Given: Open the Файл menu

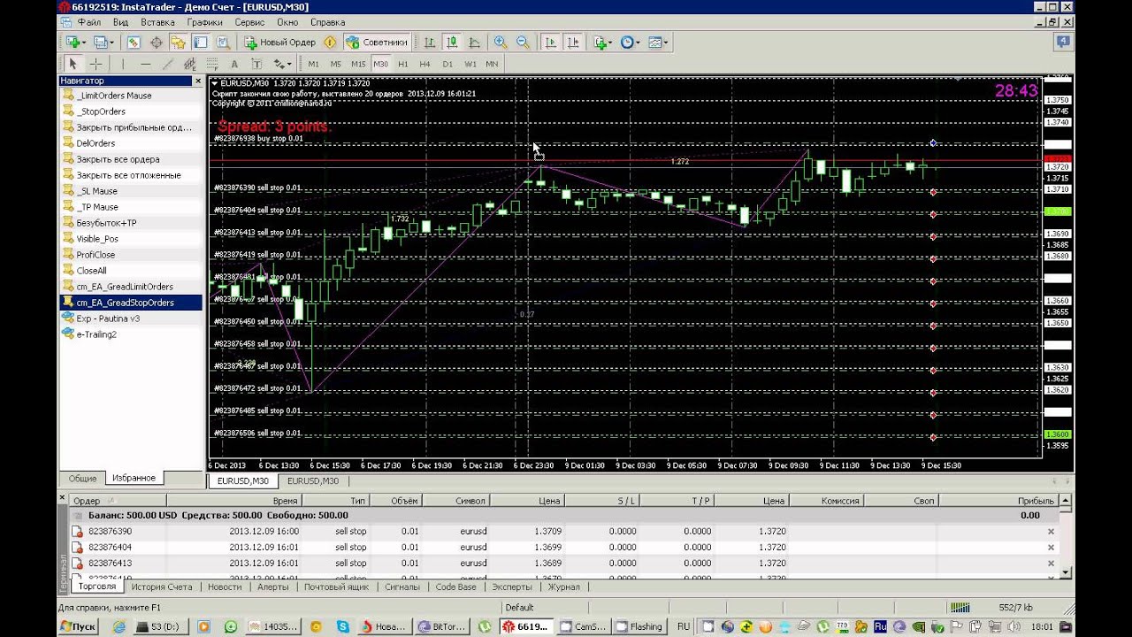Looking at the screenshot, I should [x=88, y=22].
